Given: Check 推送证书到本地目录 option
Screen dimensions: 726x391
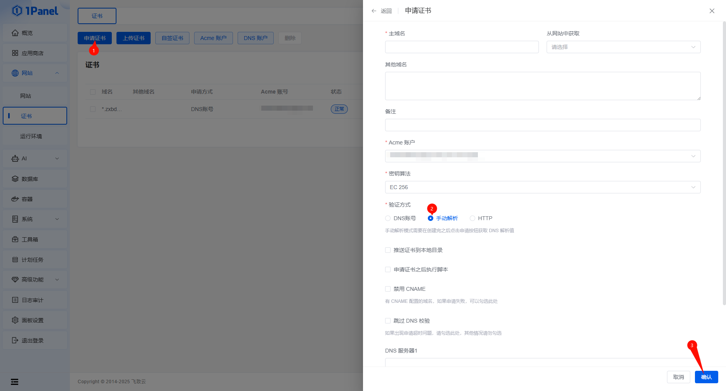Looking at the screenshot, I should (x=388, y=250).
